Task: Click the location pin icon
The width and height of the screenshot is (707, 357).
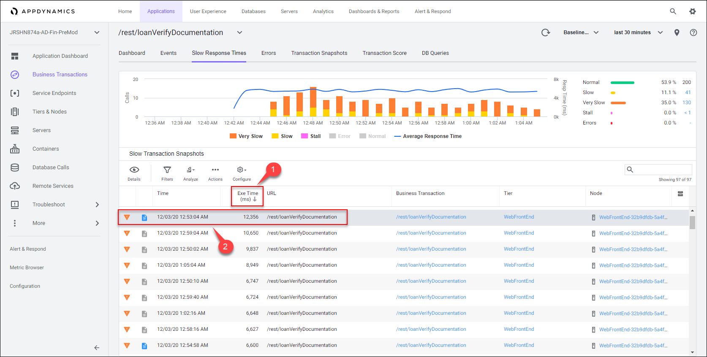Action: (x=677, y=32)
